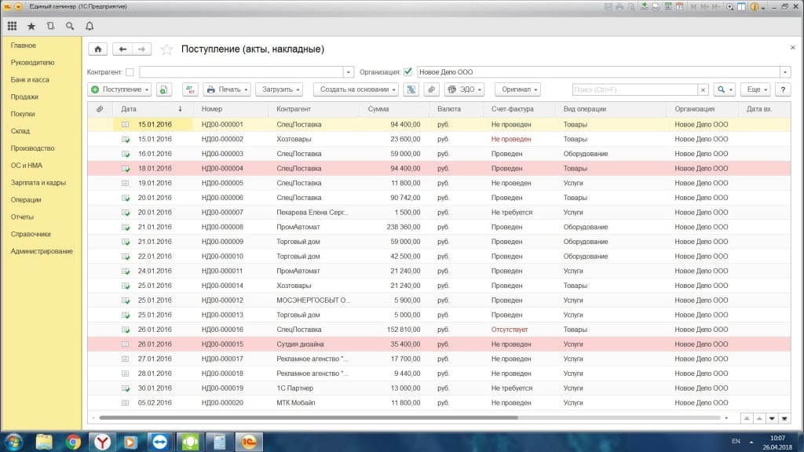
Task: Open the Печать dropdown menu
Action: click(227, 89)
